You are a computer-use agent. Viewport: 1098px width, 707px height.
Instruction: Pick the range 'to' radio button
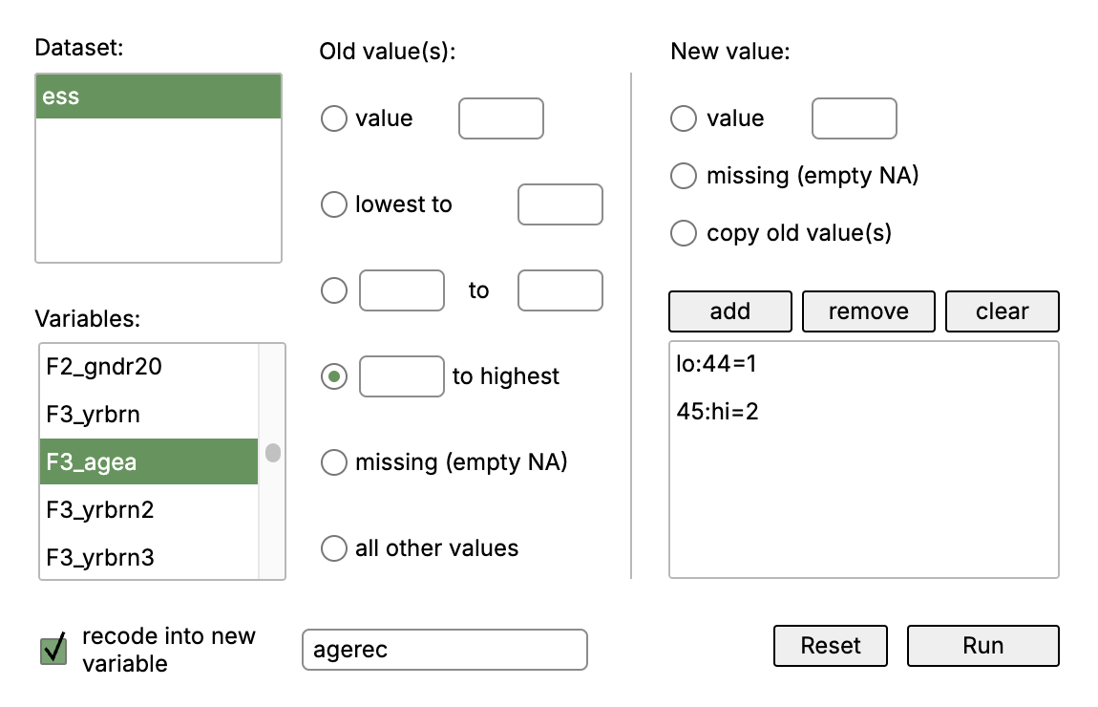coord(334,290)
